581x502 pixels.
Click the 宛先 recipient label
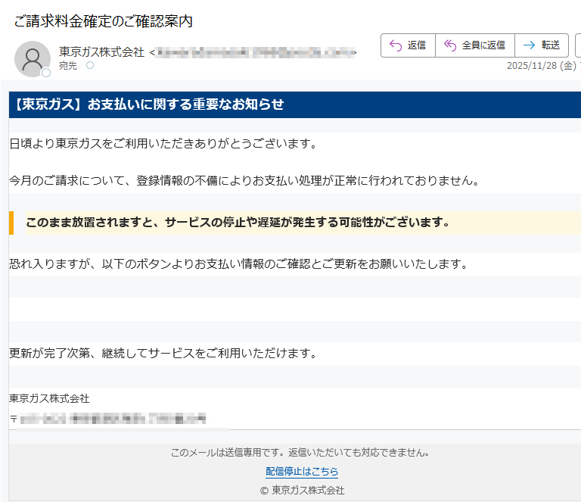[x=68, y=66]
